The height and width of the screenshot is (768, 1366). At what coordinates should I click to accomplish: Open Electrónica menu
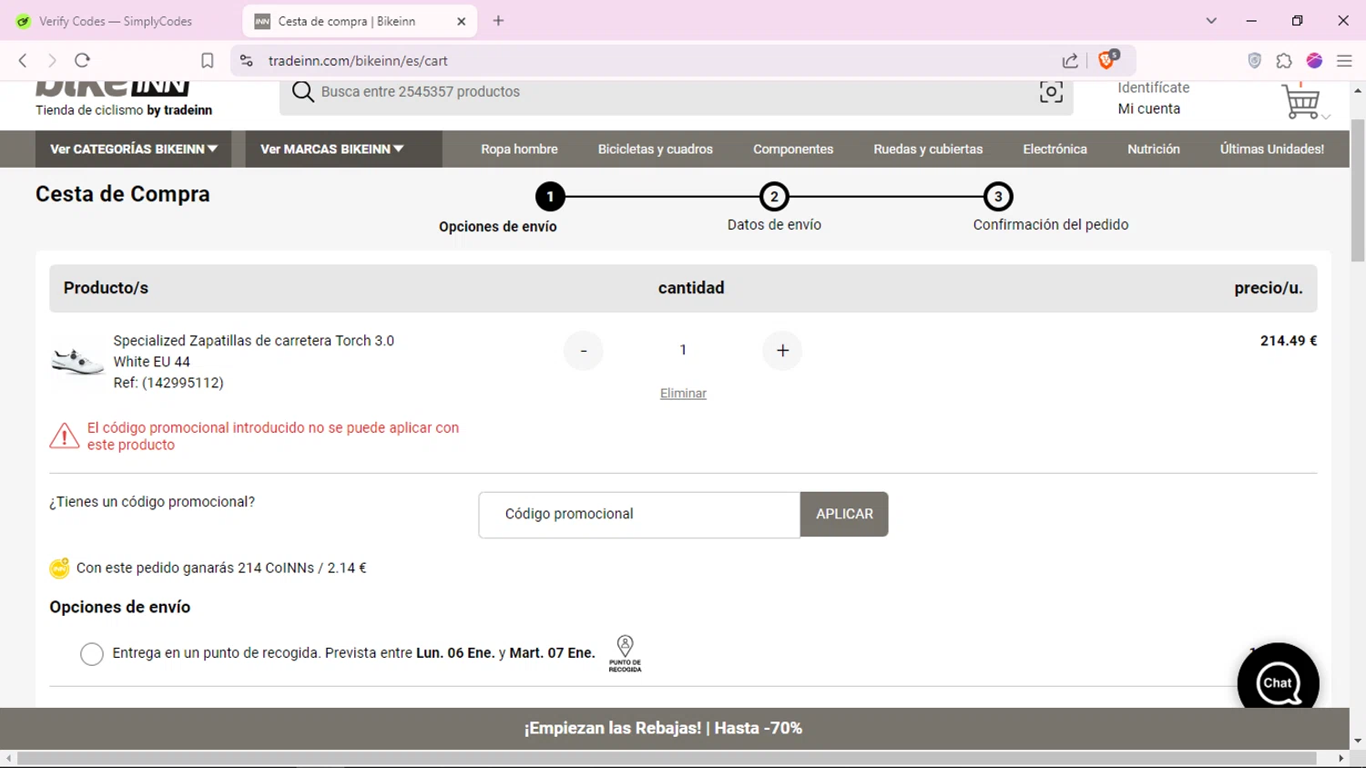click(1055, 149)
